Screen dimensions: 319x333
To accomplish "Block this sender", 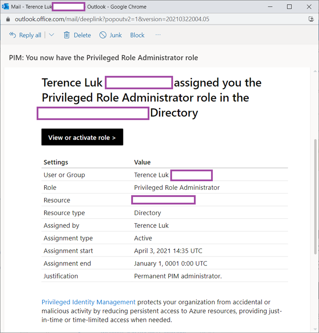I will tap(137, 35).
